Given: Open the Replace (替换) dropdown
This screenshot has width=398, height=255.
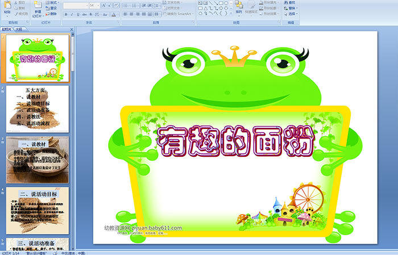Looking at the screenshot, I should pos(291,8).
